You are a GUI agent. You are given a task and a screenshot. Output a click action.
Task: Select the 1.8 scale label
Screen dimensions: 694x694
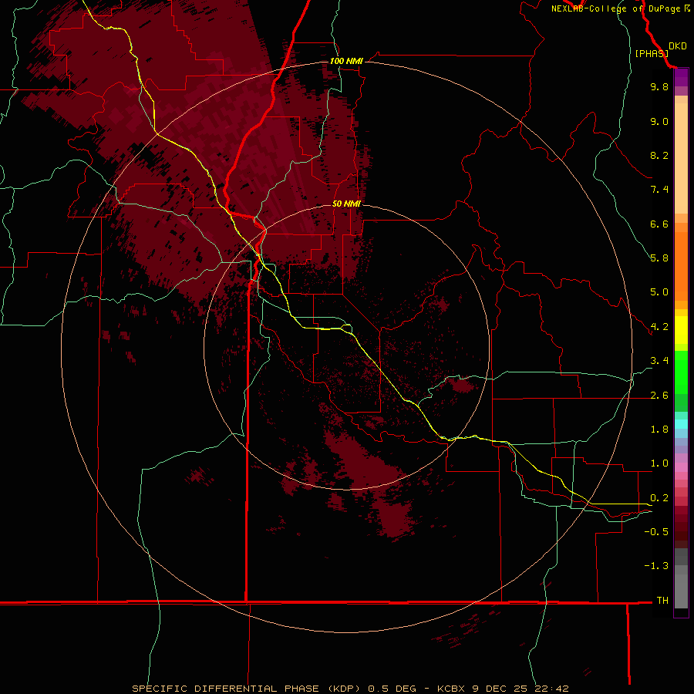(x=659, y=430)
